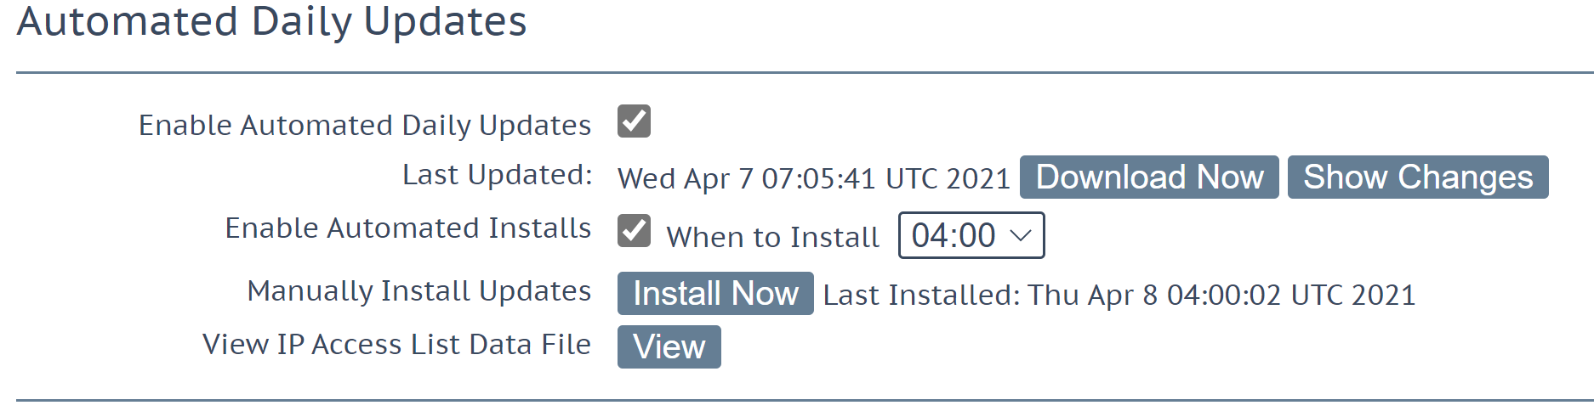The height and width of the screenshot is (411, 1594).
Task: Click the Manually Install Updates label
Action: pyautogui.click(x=419, y=291)
